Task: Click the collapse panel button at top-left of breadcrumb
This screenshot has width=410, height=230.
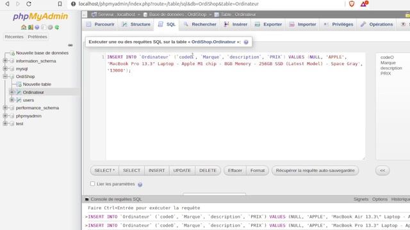Action: click(85, 15)
